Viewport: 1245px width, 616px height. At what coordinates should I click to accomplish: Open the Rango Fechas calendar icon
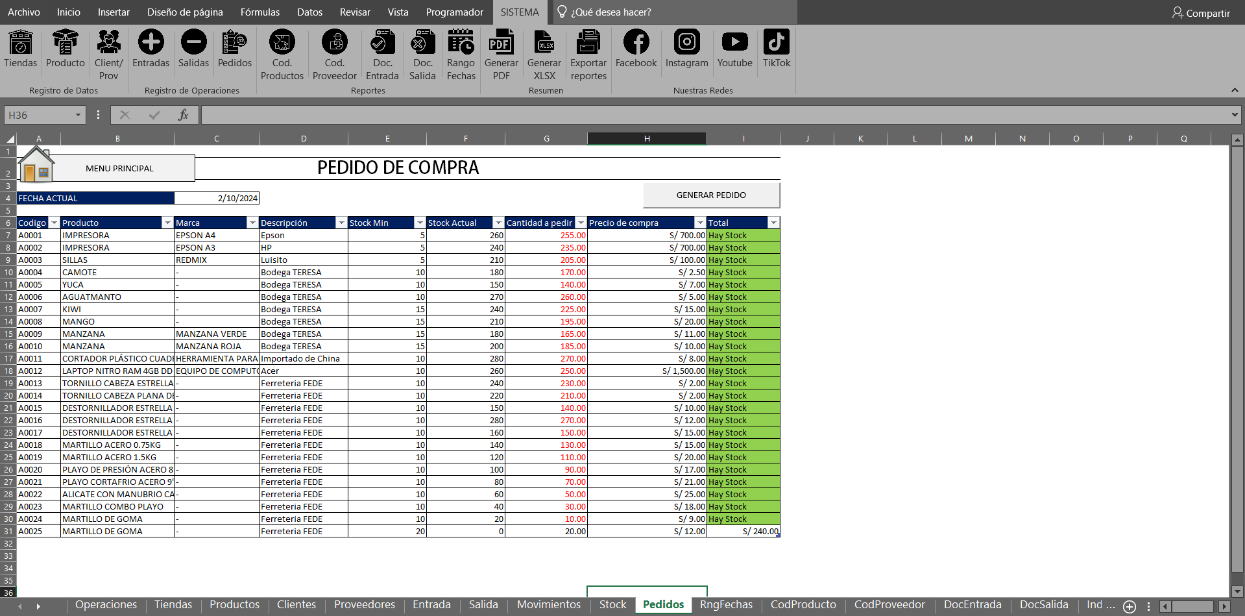[x=461, y=43]
